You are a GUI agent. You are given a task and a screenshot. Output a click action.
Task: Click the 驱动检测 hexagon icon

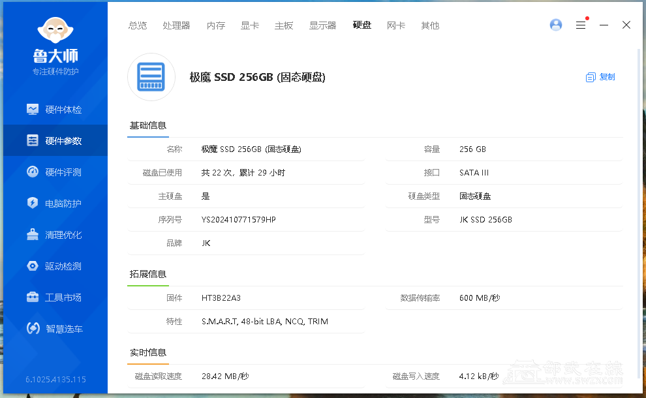pos(33,266)
